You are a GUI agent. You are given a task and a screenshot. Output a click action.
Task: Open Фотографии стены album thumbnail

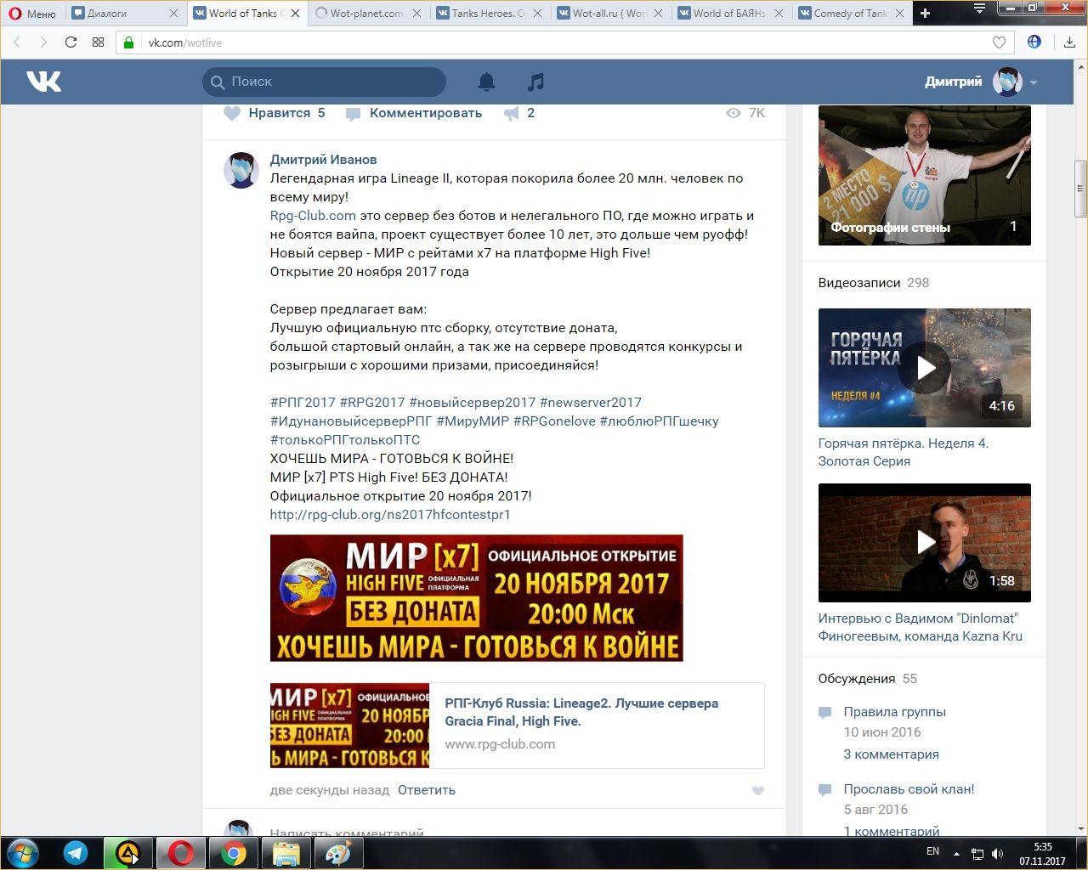925,175
